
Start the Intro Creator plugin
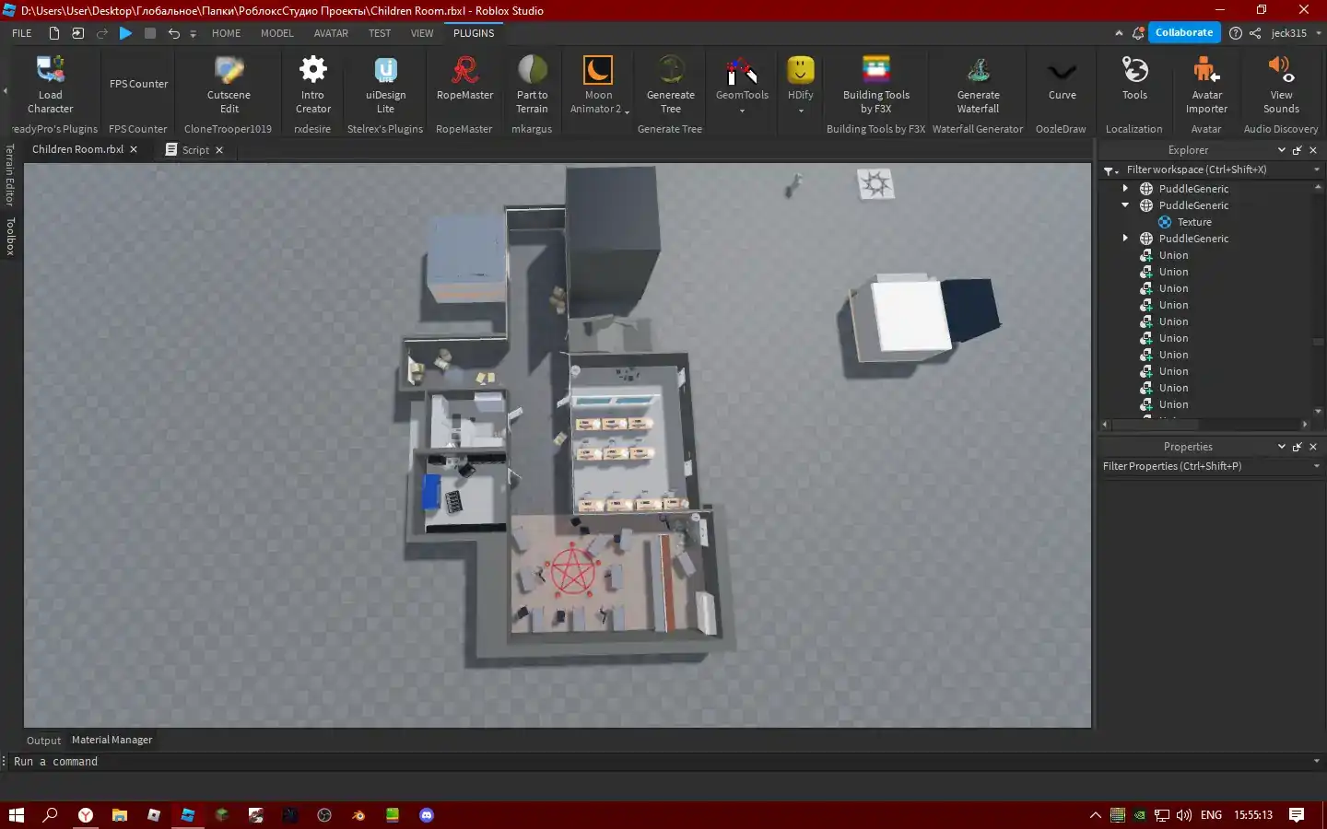pyautogui.click(x=312, y=85)
